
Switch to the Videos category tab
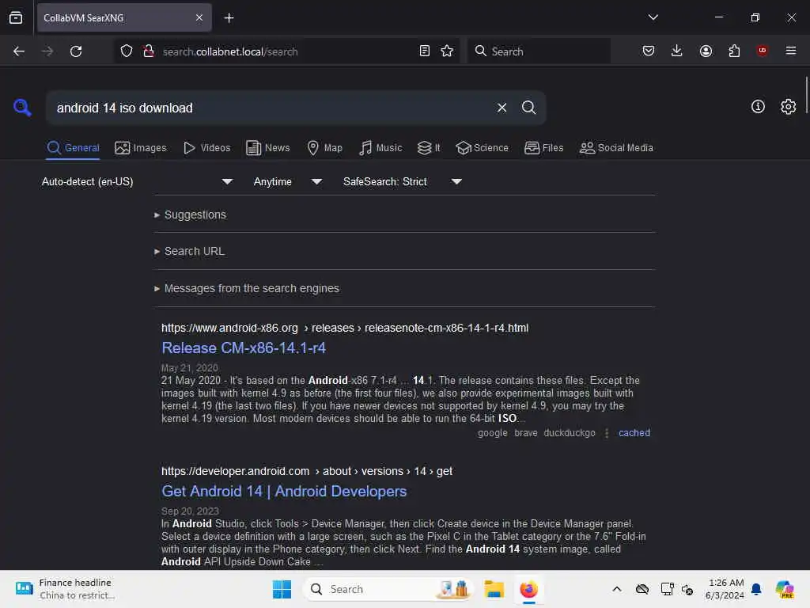206,148
